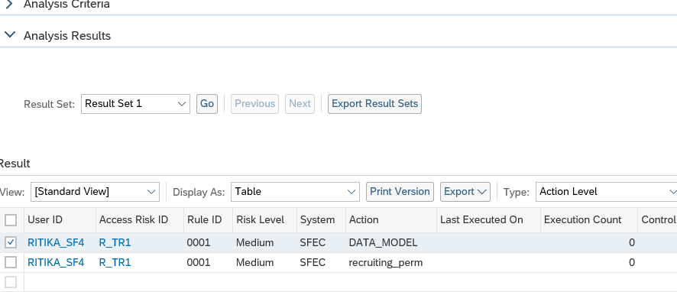
Task: Click the Go button
Action: 207,104
